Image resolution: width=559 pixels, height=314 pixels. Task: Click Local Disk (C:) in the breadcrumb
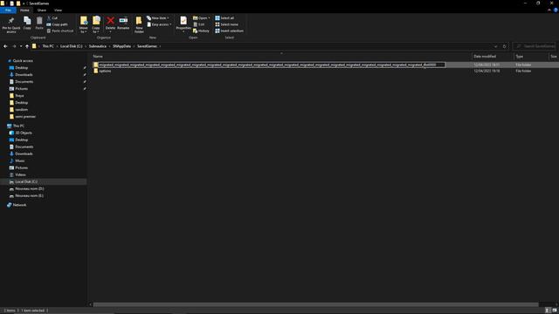[72, 46]
